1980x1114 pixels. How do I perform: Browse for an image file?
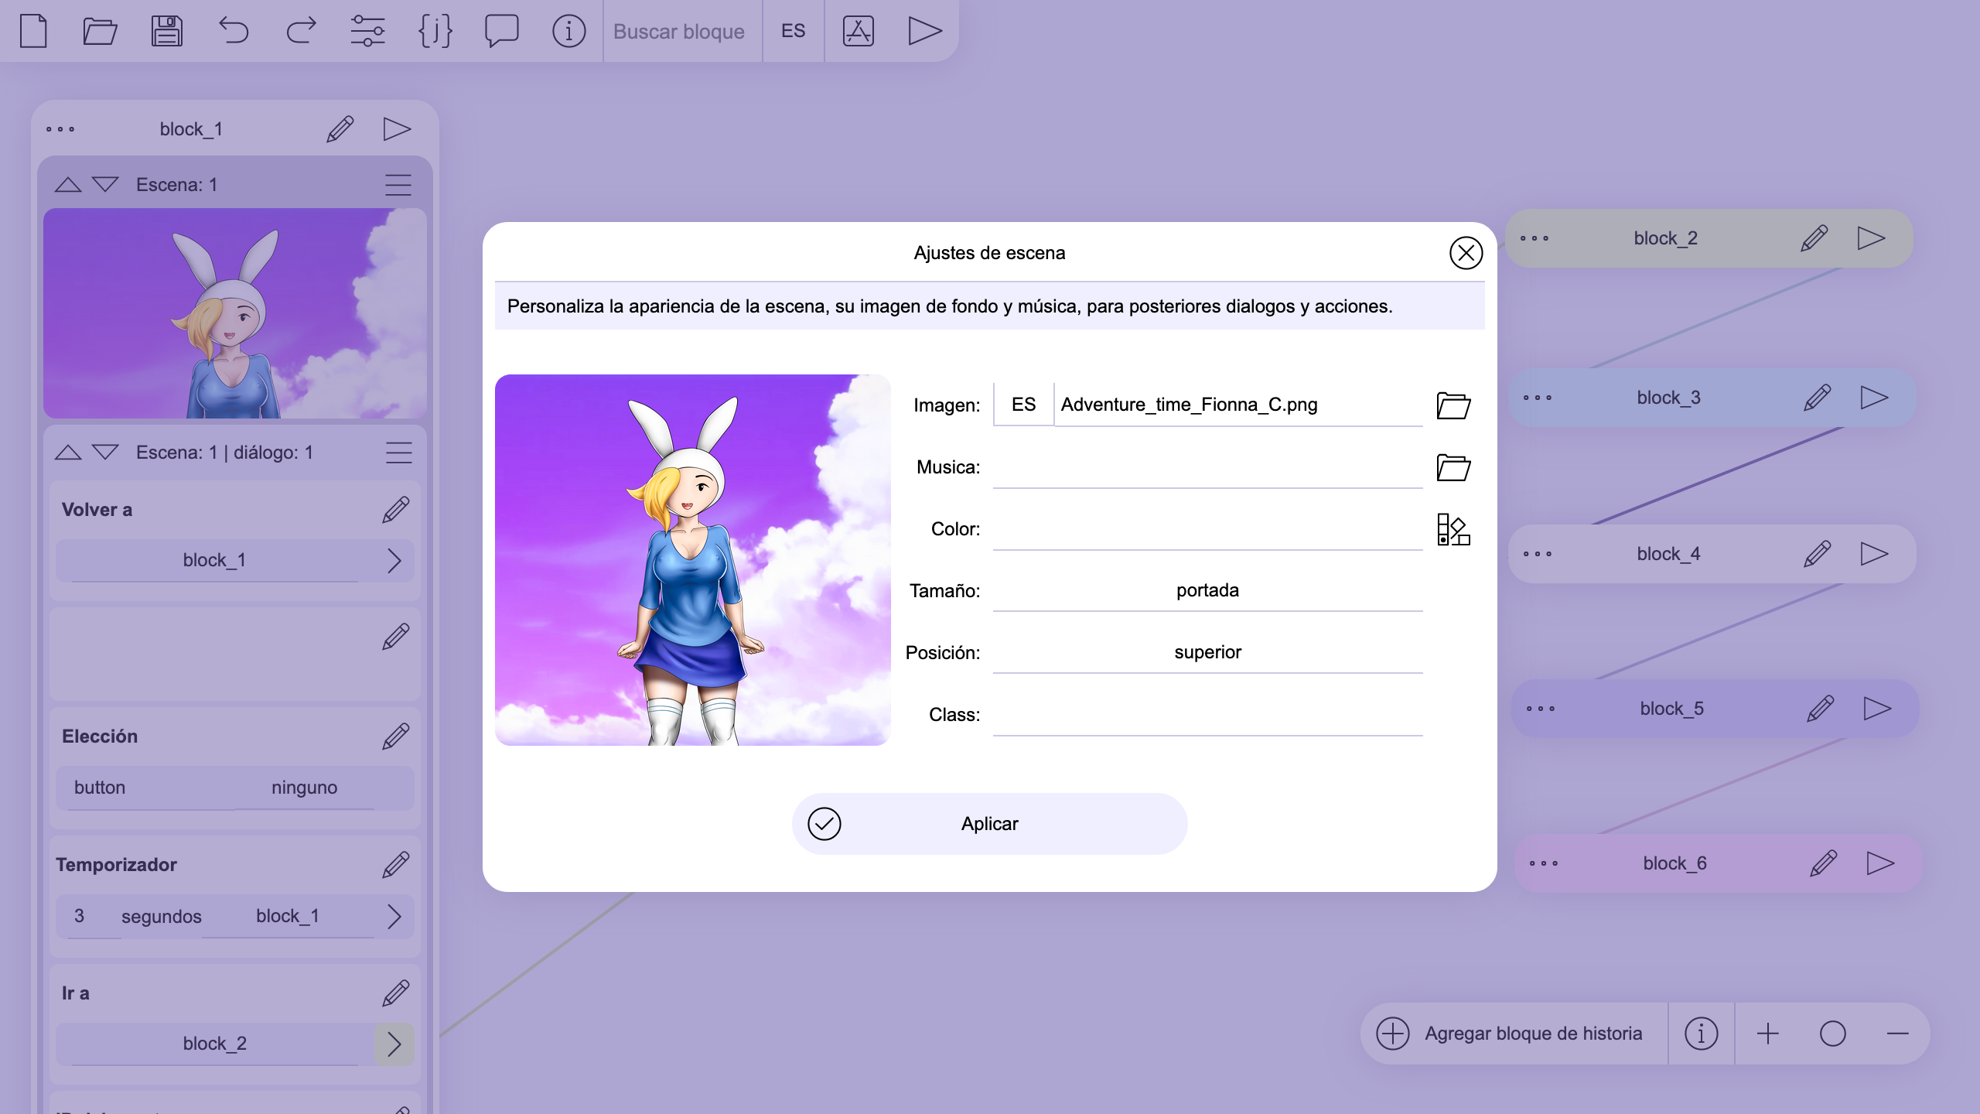coord(1453,405)
